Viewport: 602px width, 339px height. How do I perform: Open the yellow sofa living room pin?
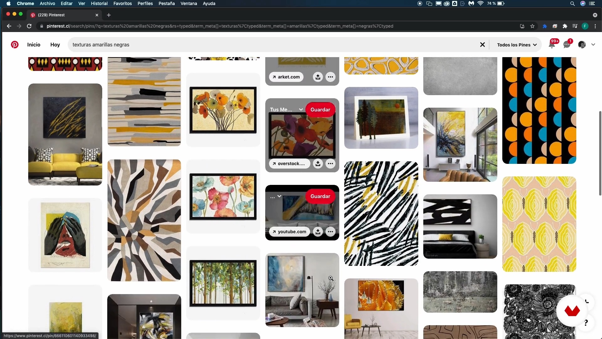click(65, 134)
